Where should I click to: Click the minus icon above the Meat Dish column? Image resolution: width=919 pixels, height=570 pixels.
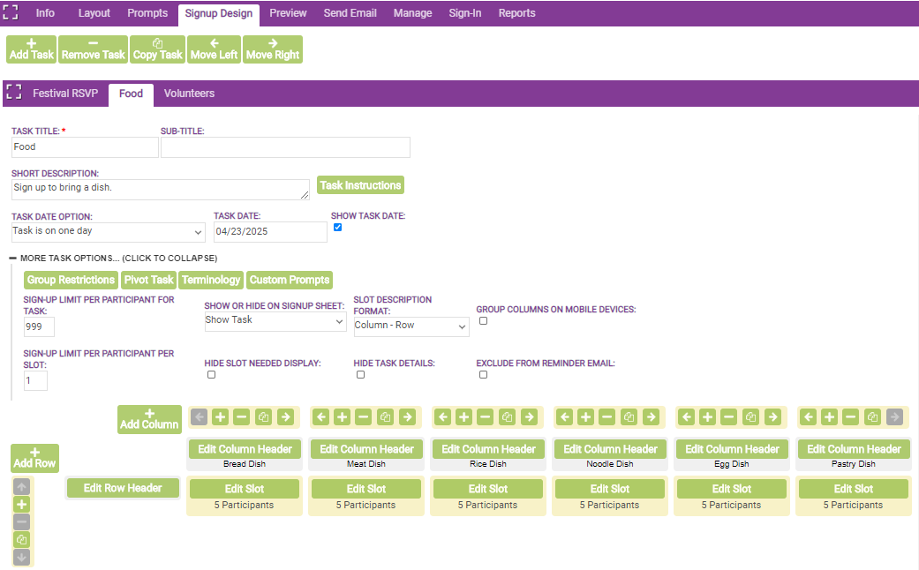363,417
